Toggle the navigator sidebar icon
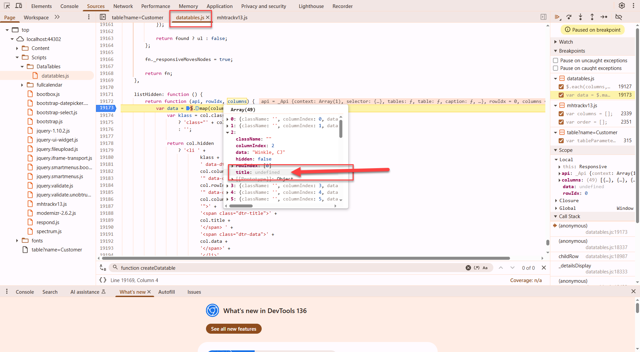The image size is (640, 352). point(103,17)
